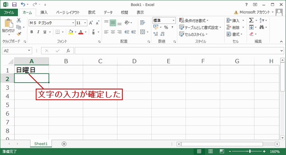Click the Save floppy disk icon
This screenshot has height=155, width=286.
[14, 4]
